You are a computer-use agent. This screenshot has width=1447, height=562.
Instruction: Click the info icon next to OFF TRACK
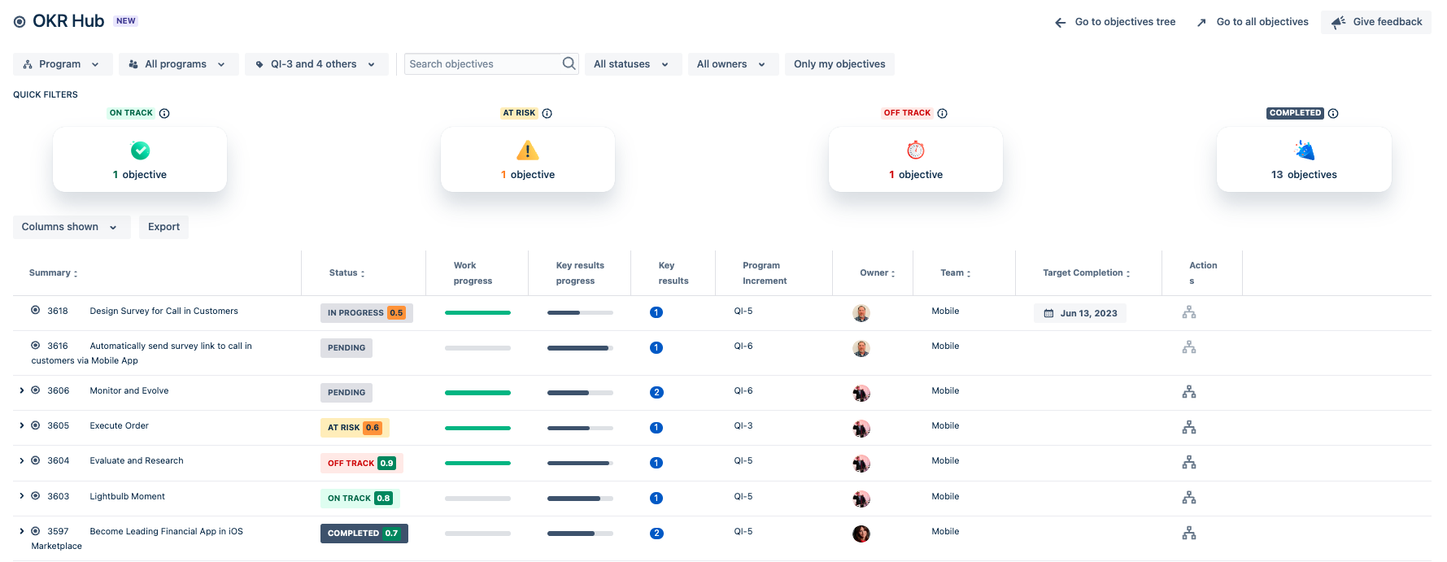coord(942,114)
